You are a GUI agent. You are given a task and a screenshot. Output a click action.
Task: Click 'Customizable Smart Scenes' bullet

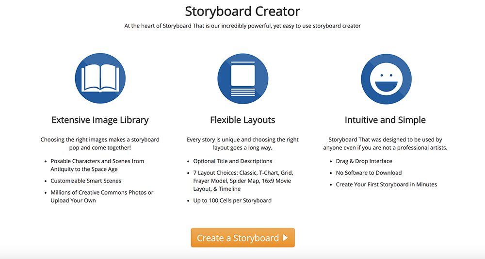tap(86, 181)
